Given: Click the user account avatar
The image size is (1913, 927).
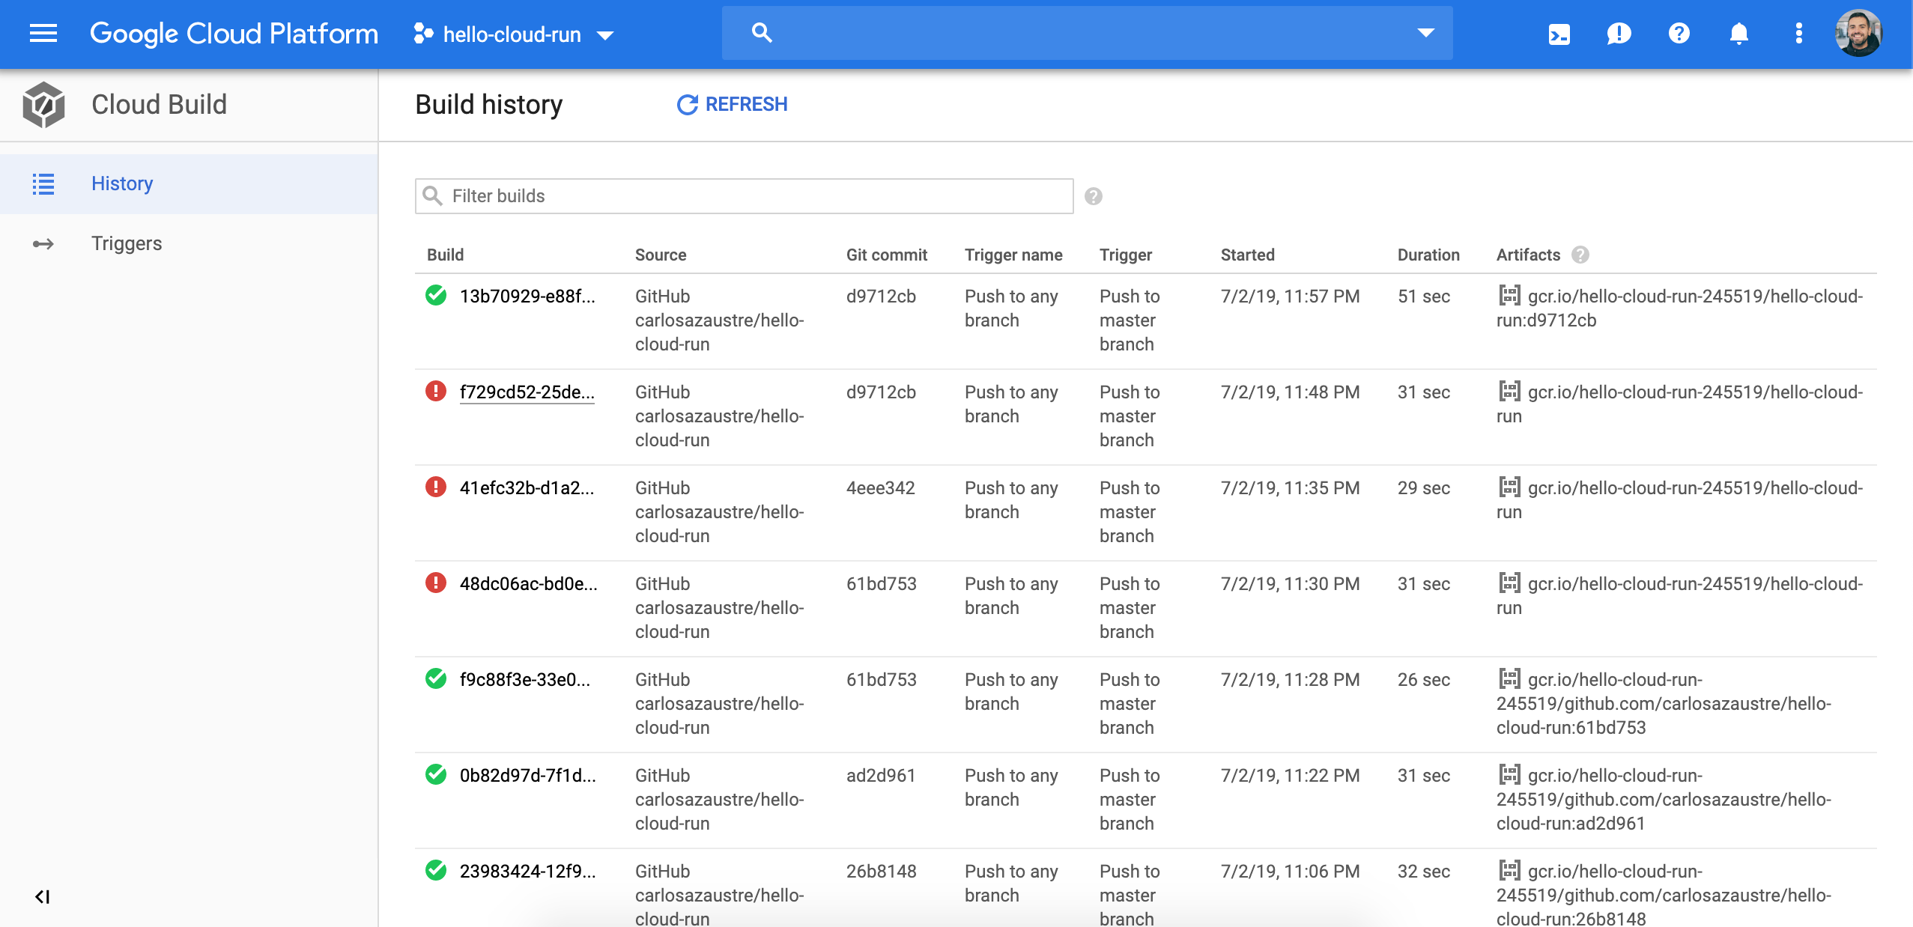Looking at the screenshot, I should (x=1858, y=34).
